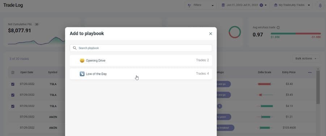Open the My Trades account dropdown
This screenshot has height=136, width=326.
(x=292, y=5)
